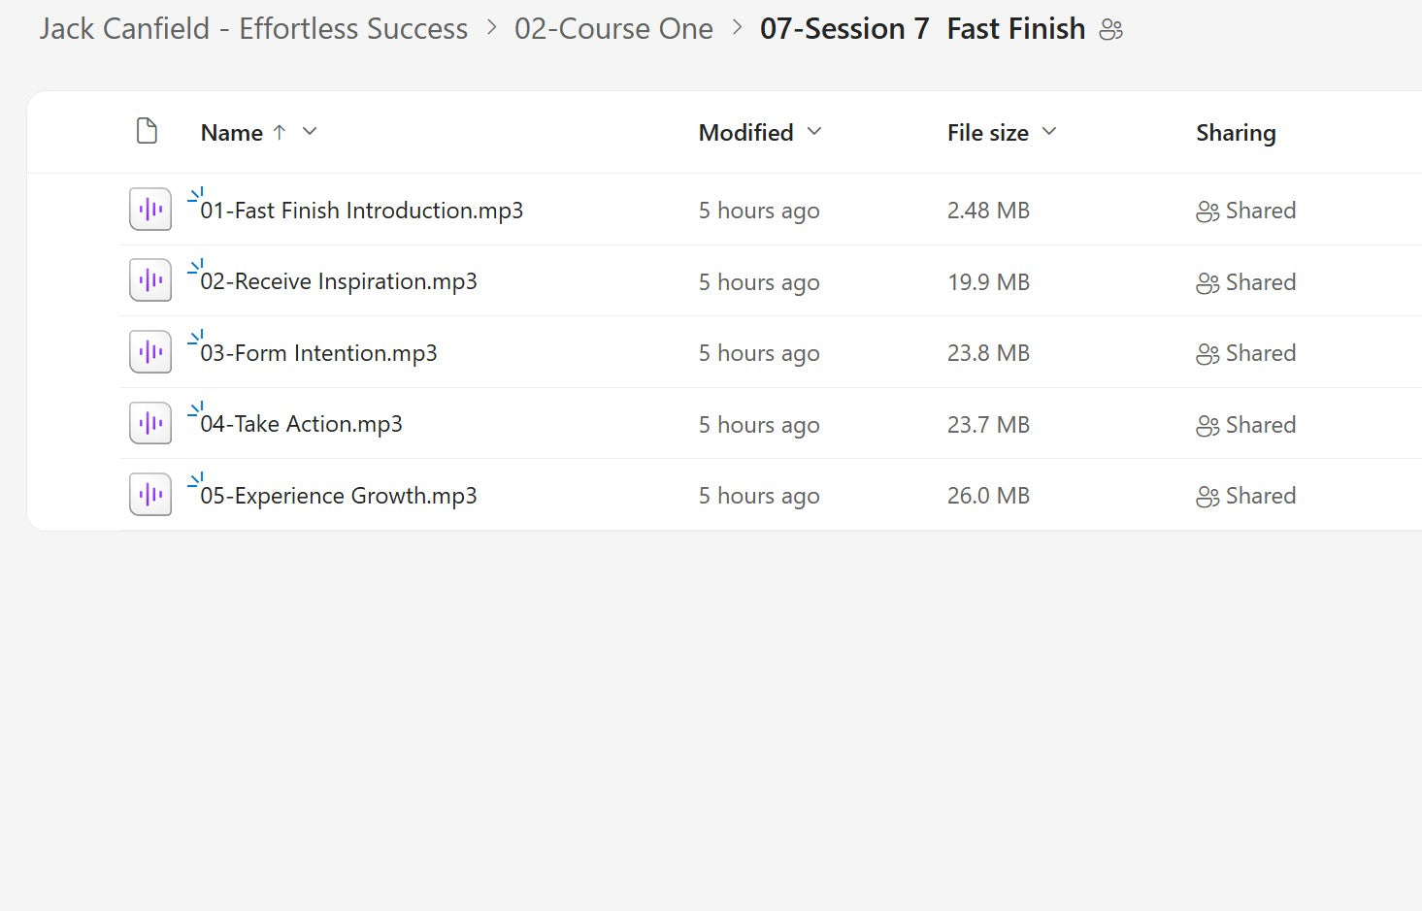Screen dimensions: 1422x911
Task: Click Shared link for 02-Receive Inspiration
Action: (1245, 281)
